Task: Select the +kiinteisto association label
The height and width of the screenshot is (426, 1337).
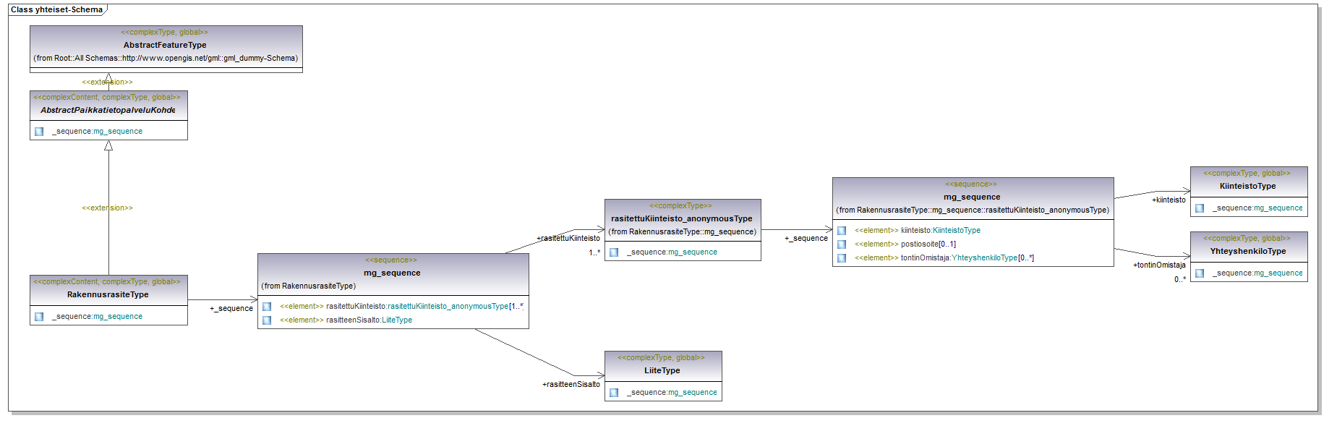Action: tap(1169, 200)
